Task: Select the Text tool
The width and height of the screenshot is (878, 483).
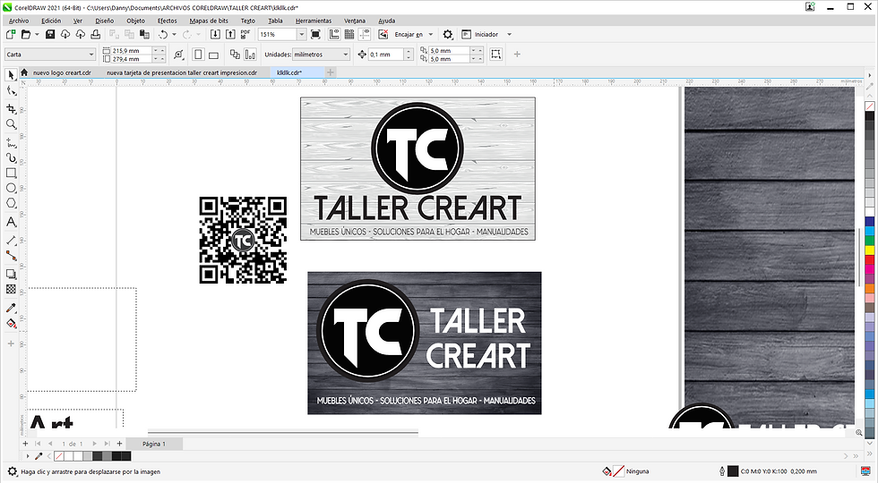Action: tap(11, 222)
